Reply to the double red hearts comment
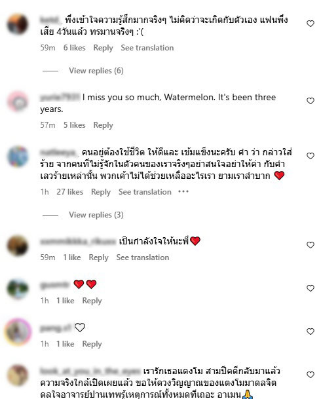The width and height of the screenshot is (321, 399). [92, 301]
